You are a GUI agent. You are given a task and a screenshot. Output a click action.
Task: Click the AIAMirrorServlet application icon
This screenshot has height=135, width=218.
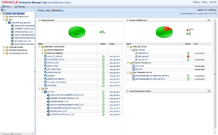pos(45,72)
